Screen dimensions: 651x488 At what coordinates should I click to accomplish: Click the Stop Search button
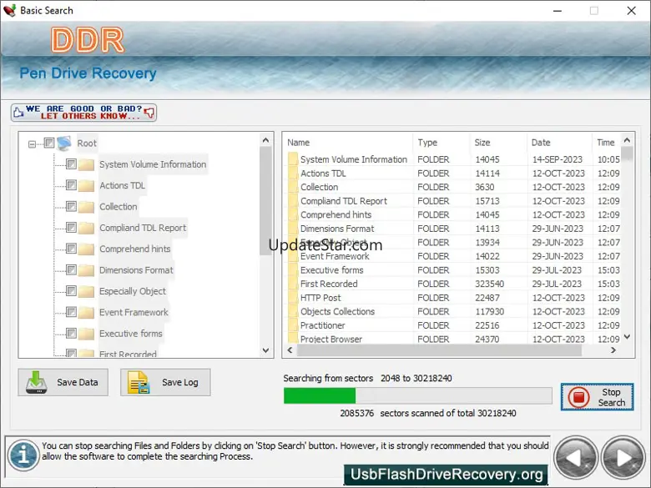(597, 397)
